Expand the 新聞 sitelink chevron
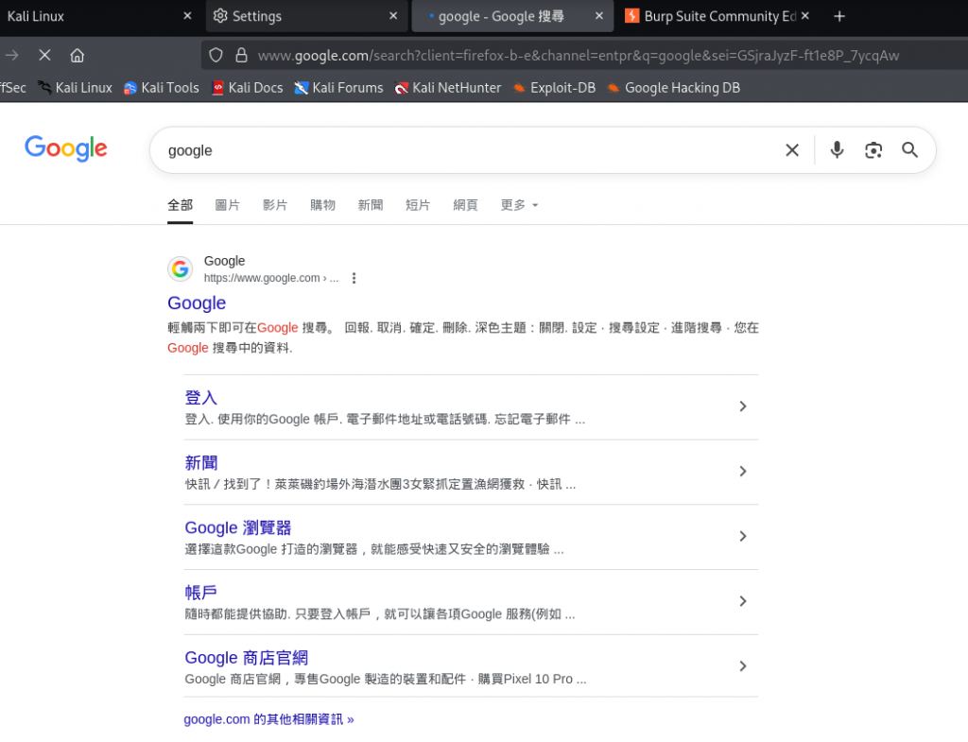Viewport: 968px width, 742px height. pos(743,471)
